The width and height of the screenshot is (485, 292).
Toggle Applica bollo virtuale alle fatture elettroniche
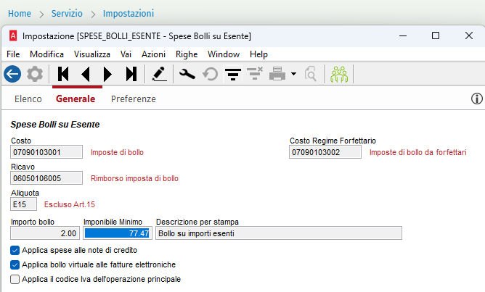(x=15, y=265)
